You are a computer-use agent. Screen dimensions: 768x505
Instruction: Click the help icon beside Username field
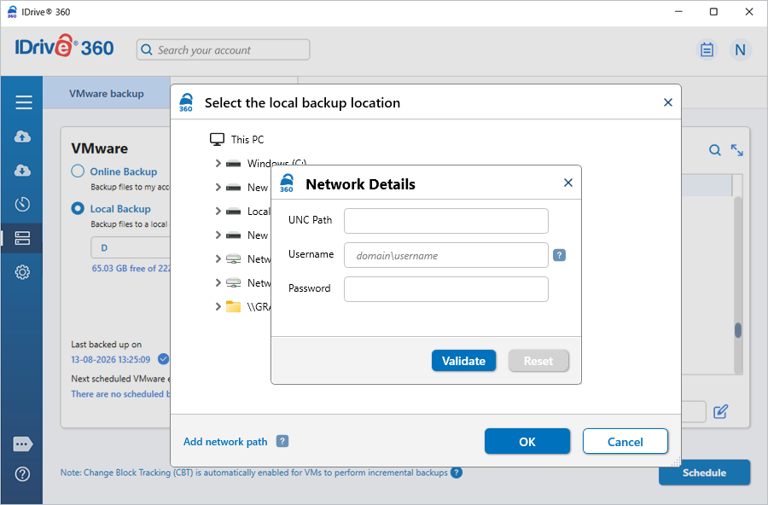point(559,255)
